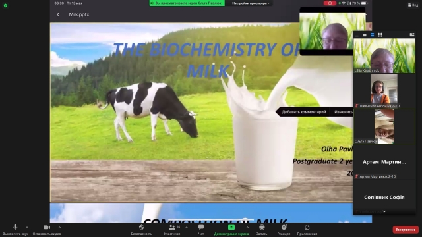422x237 pixels.
Task: Click red Завершение end button
Action: click(x=406, y=230)
